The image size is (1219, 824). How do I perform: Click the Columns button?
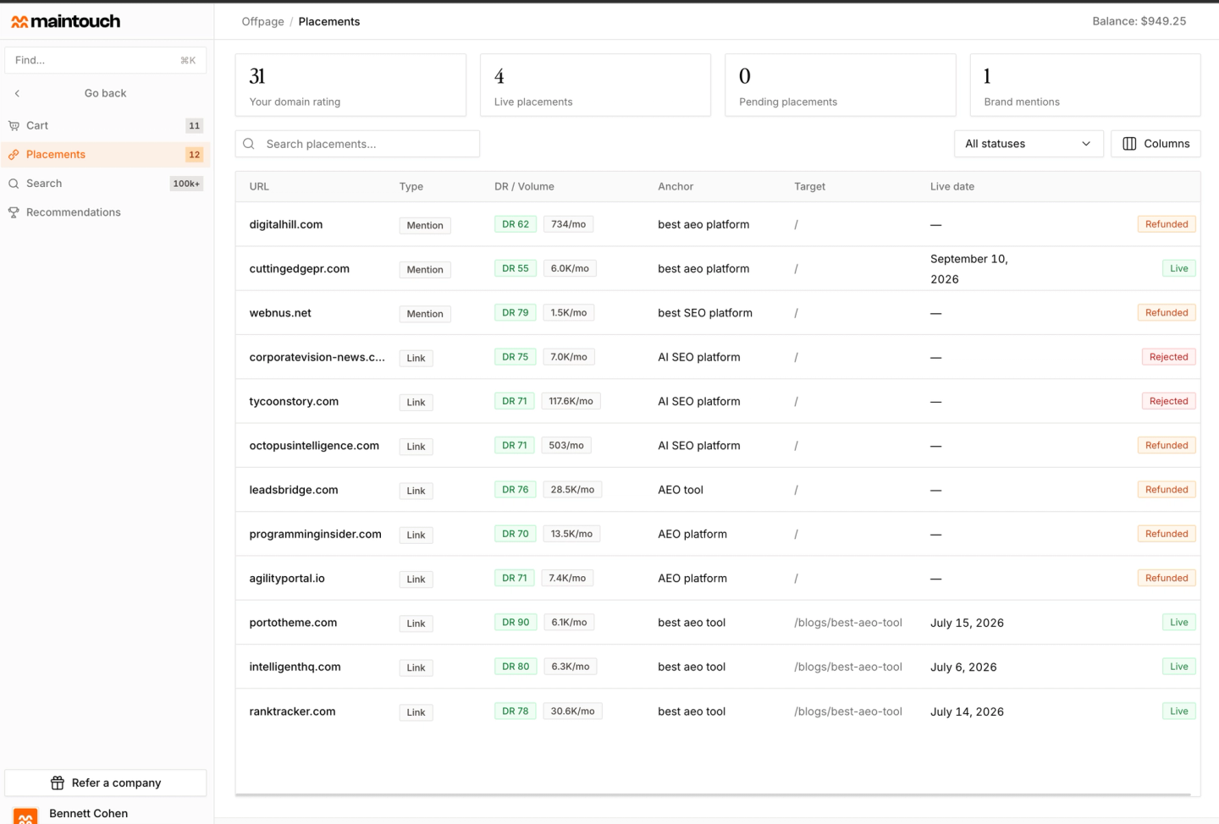(x=1156, y=144)
